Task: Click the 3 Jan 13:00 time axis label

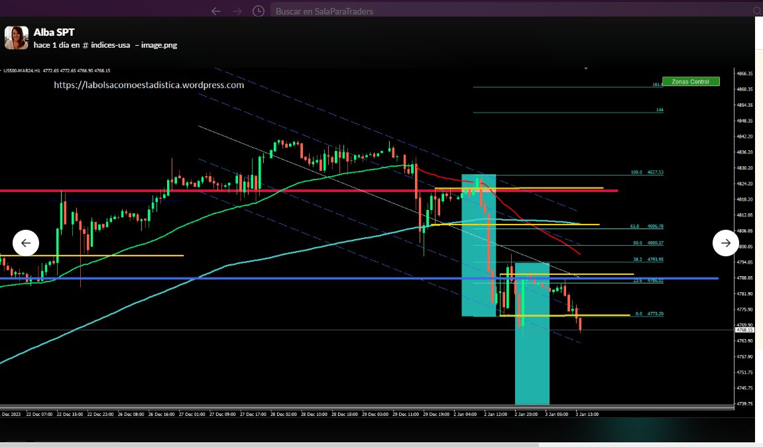Action: 587,415
